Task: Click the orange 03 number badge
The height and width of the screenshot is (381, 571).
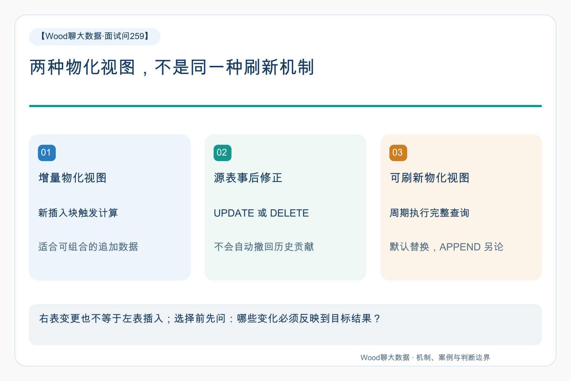Action: pos(398,153)
